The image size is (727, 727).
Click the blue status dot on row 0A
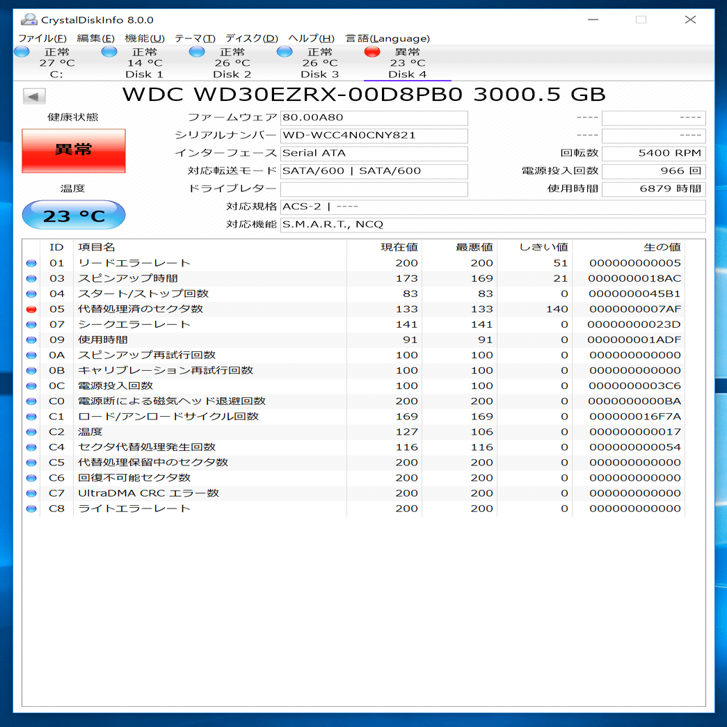(31, 355)
